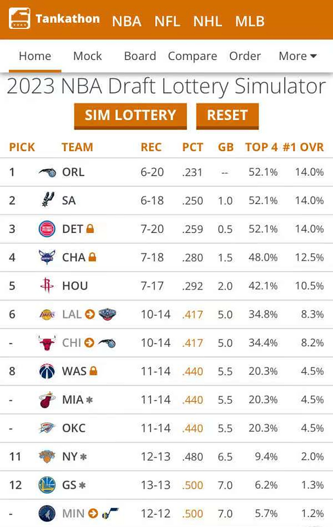Click the orange arrow beside MIN
333x527 pixels.
93,513
